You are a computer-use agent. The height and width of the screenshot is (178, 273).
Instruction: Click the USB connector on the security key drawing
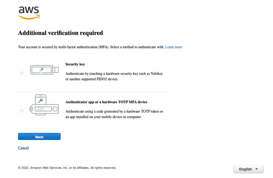[x=55, y=70]
